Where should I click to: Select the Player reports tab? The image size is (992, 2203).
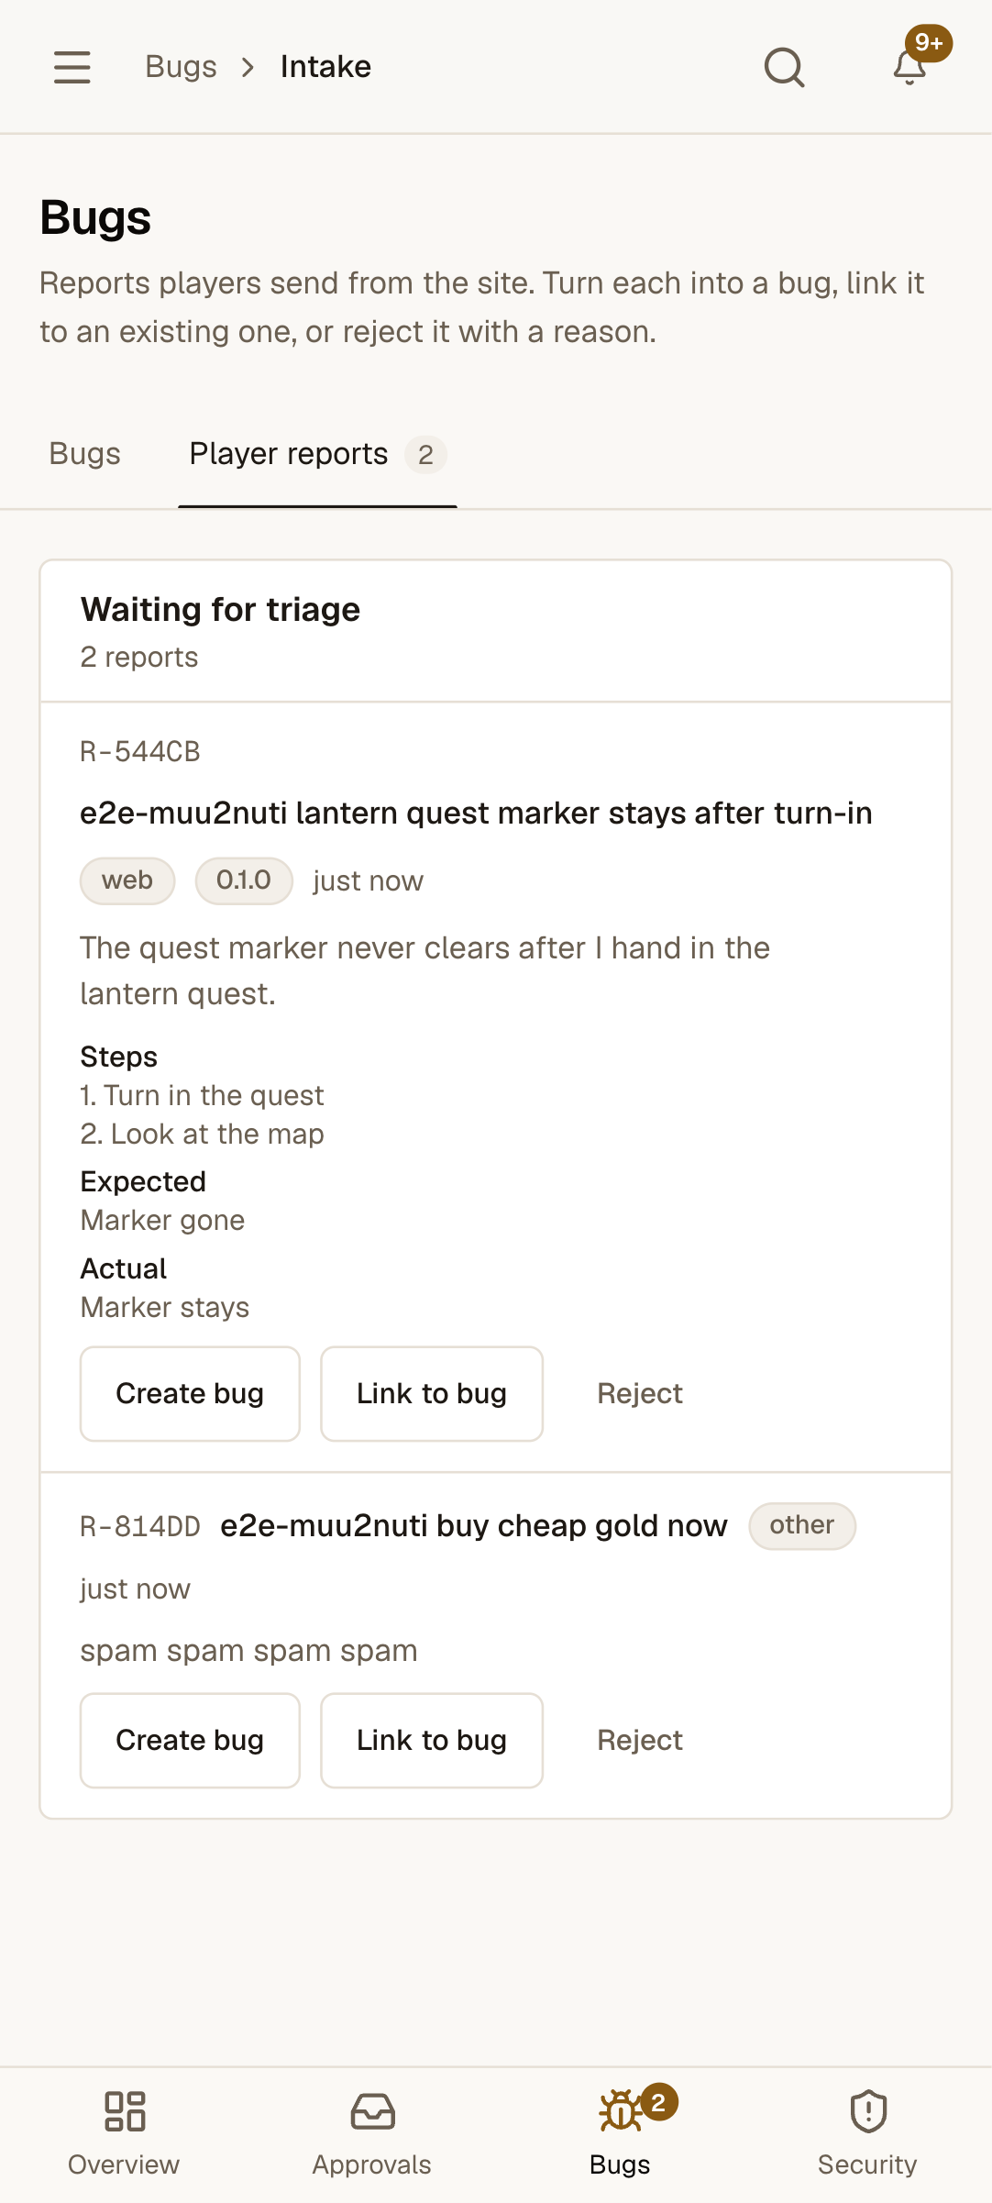[317, 454]
